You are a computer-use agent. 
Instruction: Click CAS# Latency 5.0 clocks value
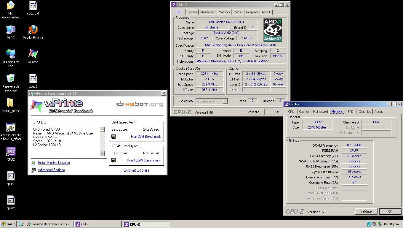354,156
